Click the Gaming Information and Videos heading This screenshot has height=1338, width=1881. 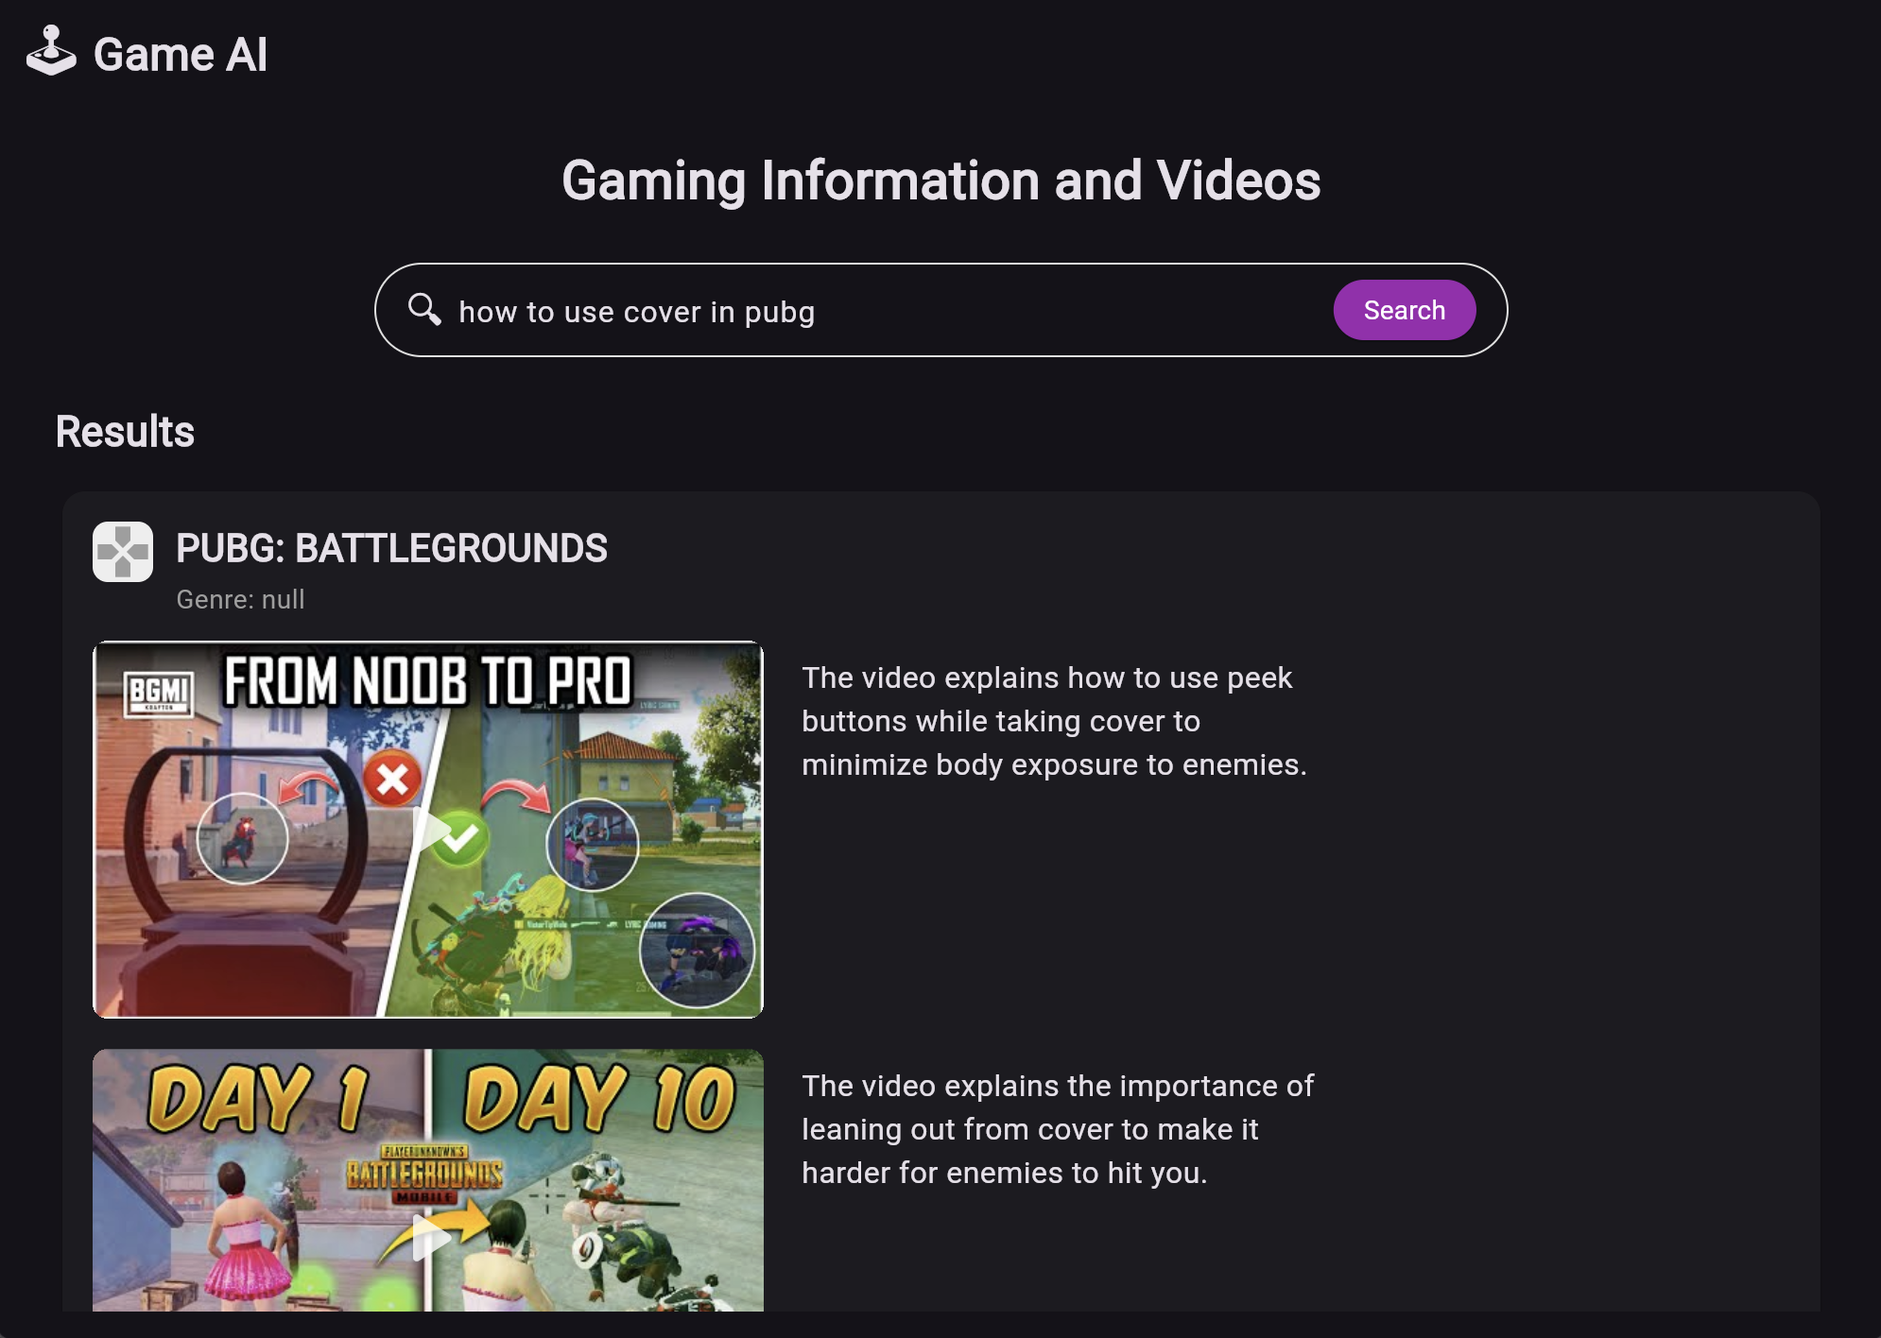tap(940, 180)
